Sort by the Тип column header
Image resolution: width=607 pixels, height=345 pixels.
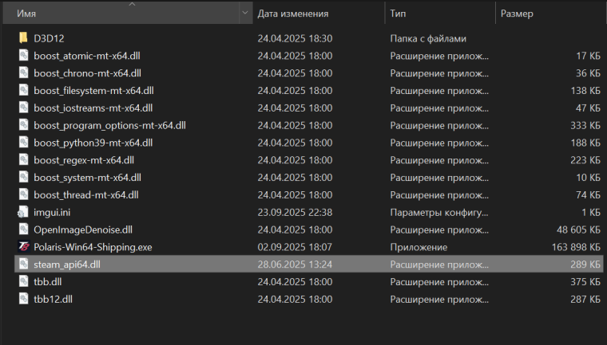(x=440, y=13)
